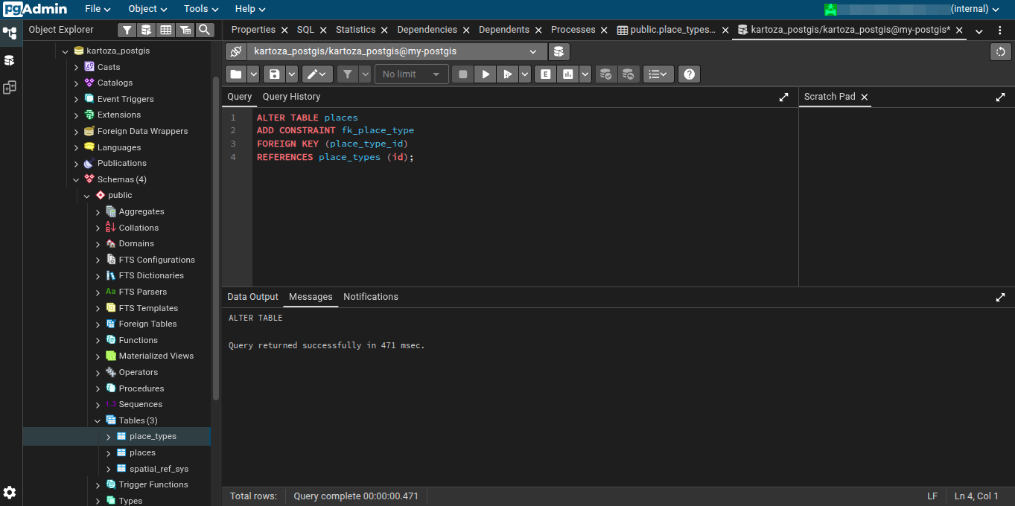Open the query tool help button
1015x506 pixels.
(689, 74)
